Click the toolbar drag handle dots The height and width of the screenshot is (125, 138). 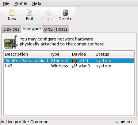(2, 15)
